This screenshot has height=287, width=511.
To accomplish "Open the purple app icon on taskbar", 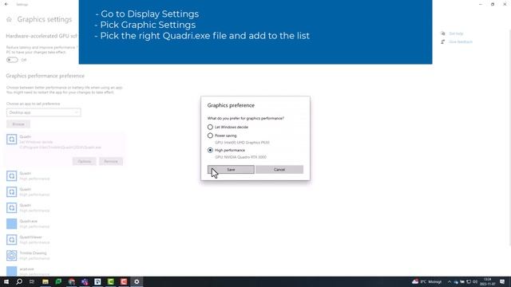I will 85,281.
